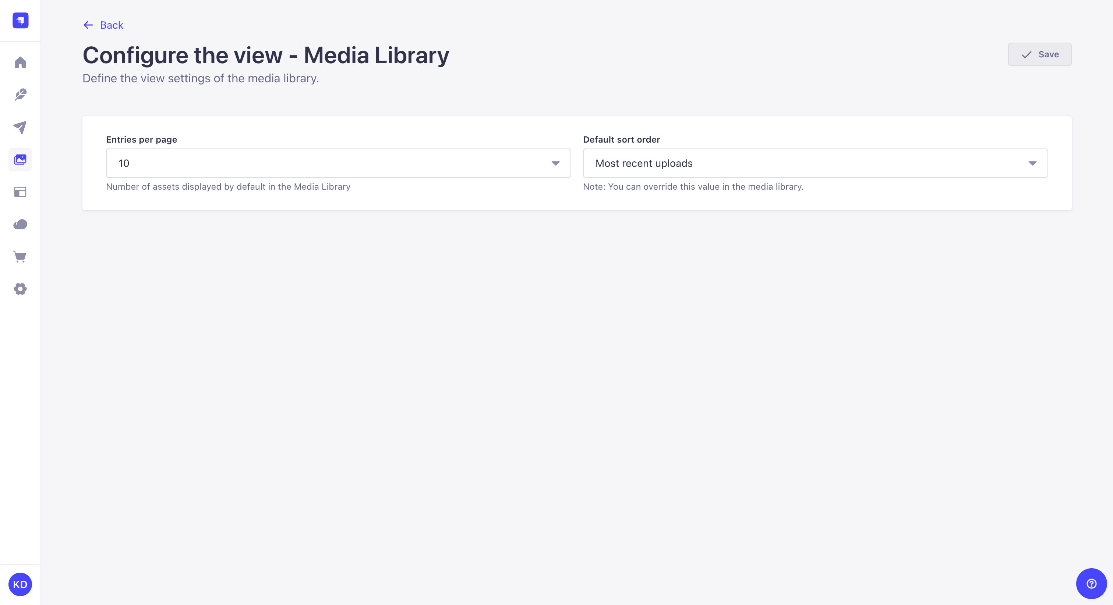
Task: Open Marketplace shopping cart icon
Action: [20, 257]
